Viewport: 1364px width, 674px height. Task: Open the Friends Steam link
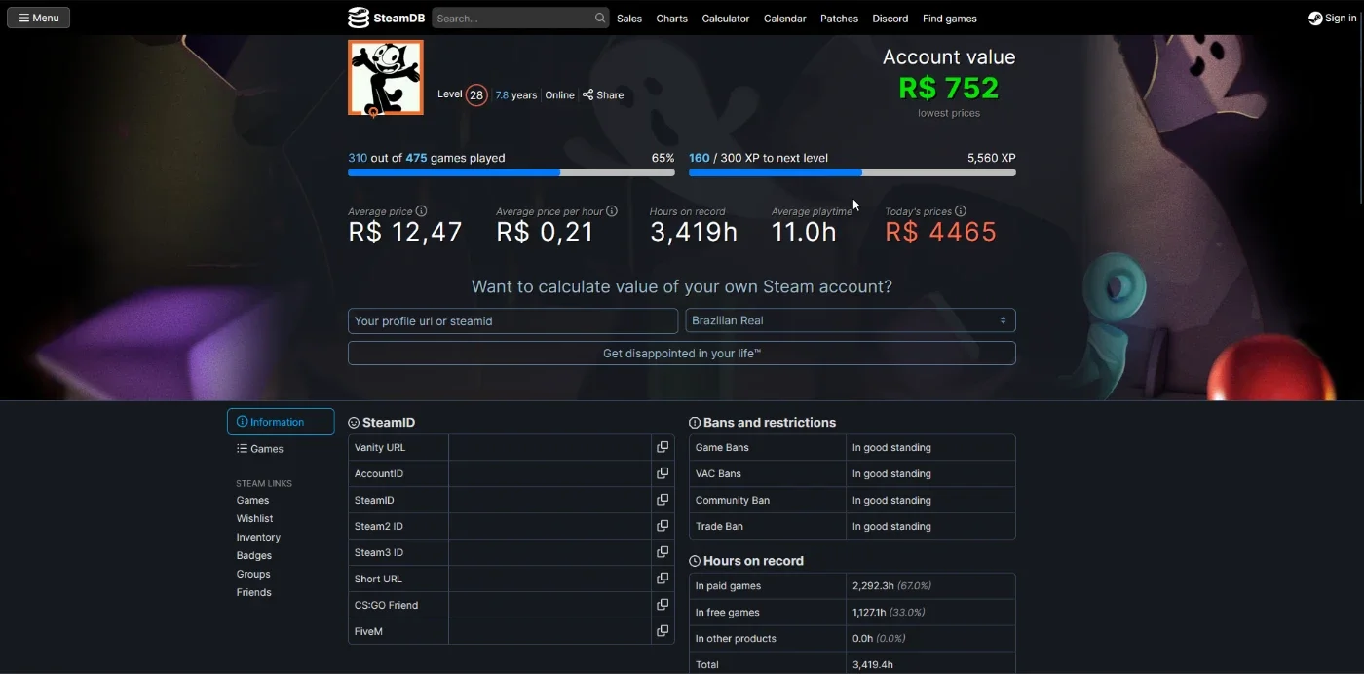click(x=253, y=592)
